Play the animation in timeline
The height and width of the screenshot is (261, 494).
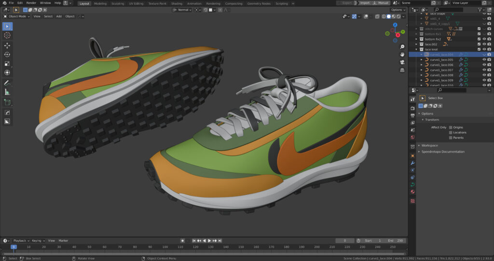(209, 241)
